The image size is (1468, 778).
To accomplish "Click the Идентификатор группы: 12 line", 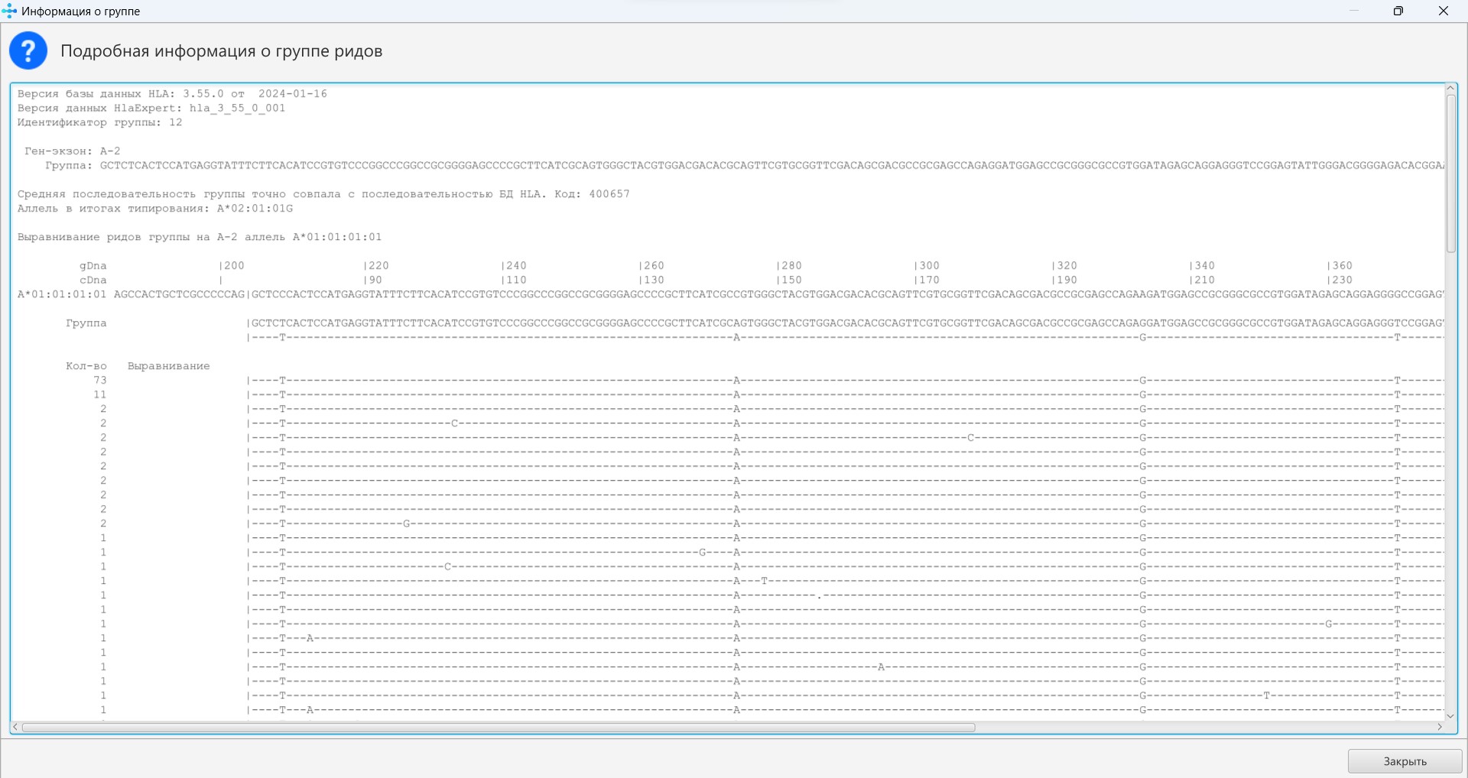I will tap(99, 122).
